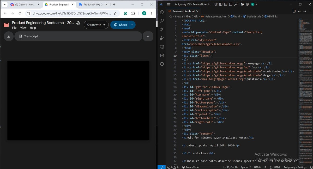Image resolution: width=313 pixels, height=169 pixels.
Task: Reload the page in Chrome
Action: [20, 13]
